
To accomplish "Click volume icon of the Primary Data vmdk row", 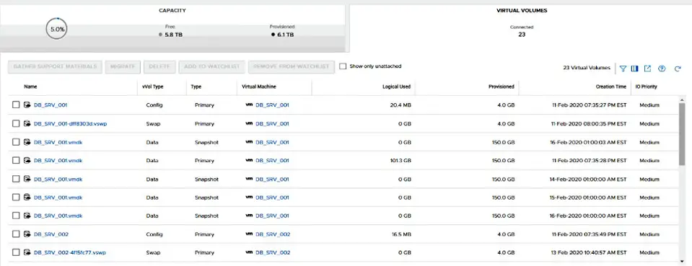I will point(27,161).
